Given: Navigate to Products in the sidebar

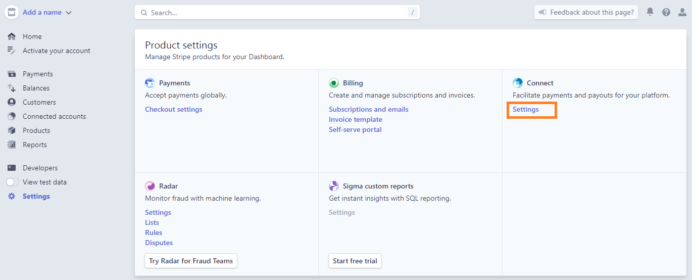Looking at the screenshot, I should click(36, 130).
